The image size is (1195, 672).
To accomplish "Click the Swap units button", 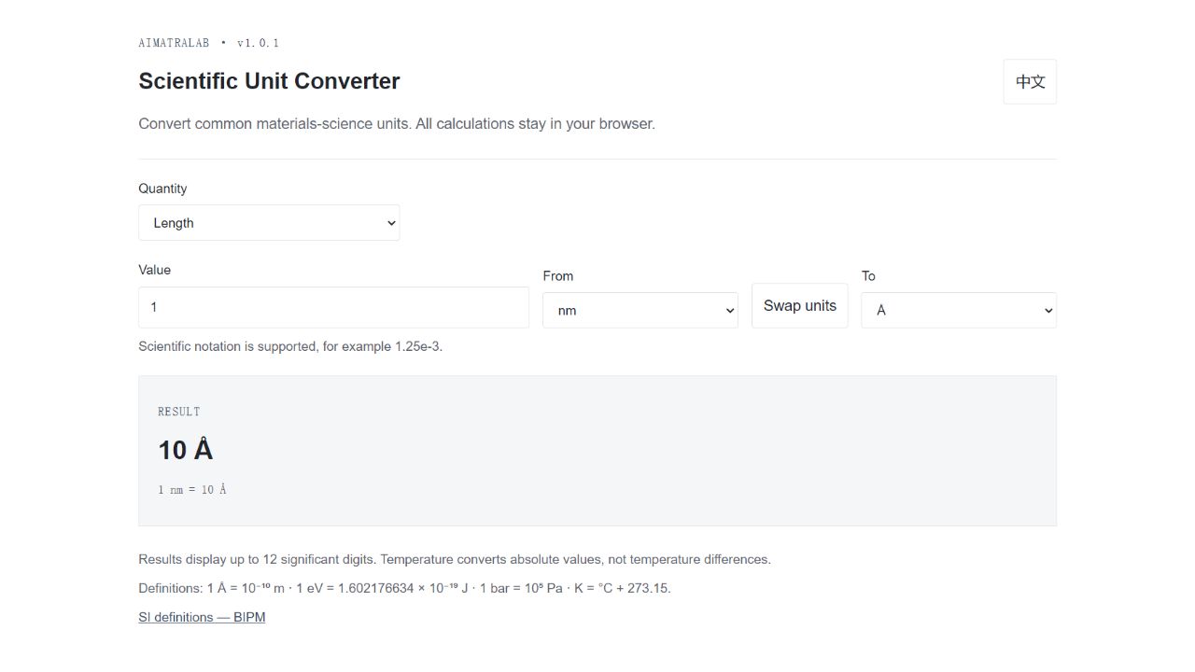I will click(x=800, y=306).
